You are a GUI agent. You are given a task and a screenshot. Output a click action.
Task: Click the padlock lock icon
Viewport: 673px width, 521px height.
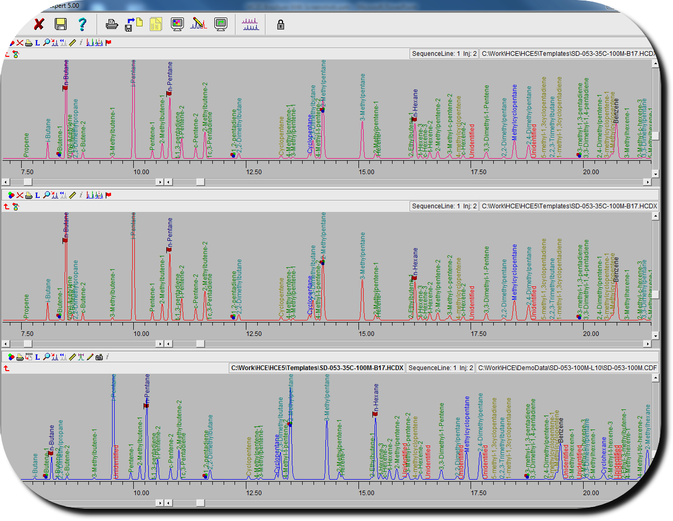[x=280, y=24]
